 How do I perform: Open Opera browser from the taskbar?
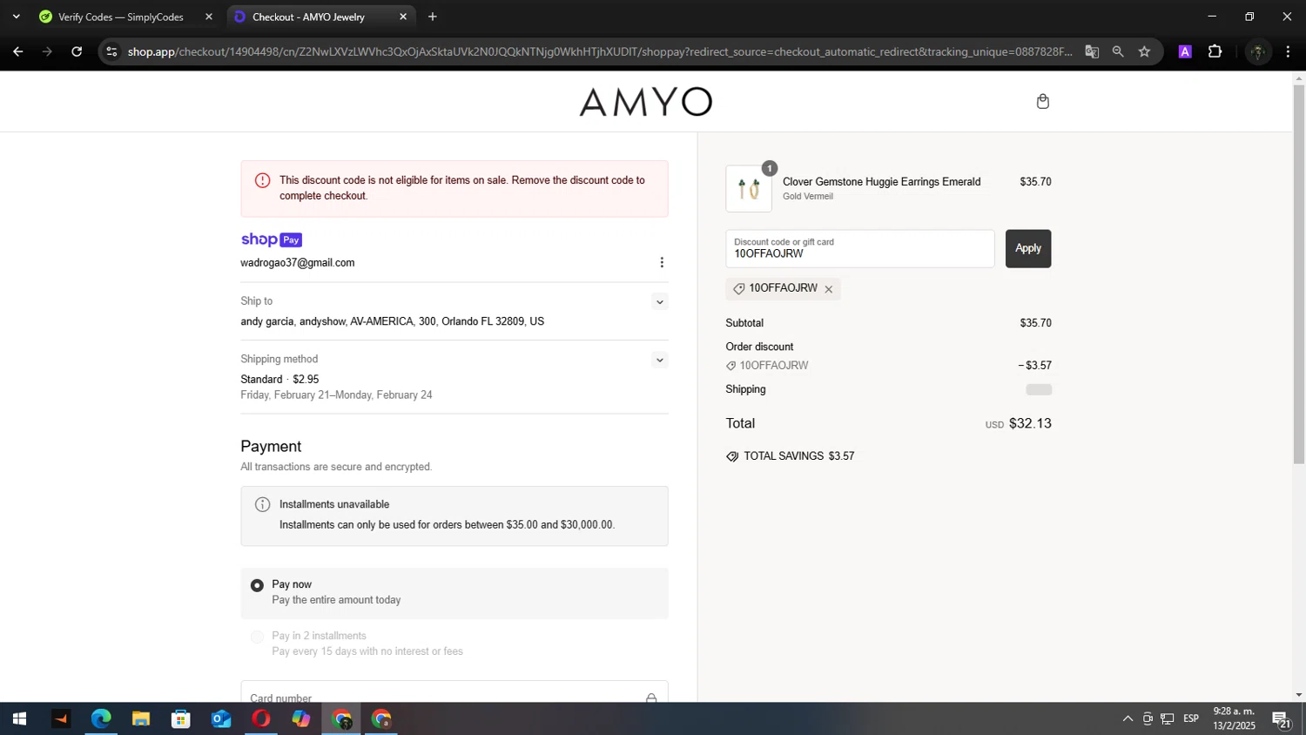click(261, 719)
